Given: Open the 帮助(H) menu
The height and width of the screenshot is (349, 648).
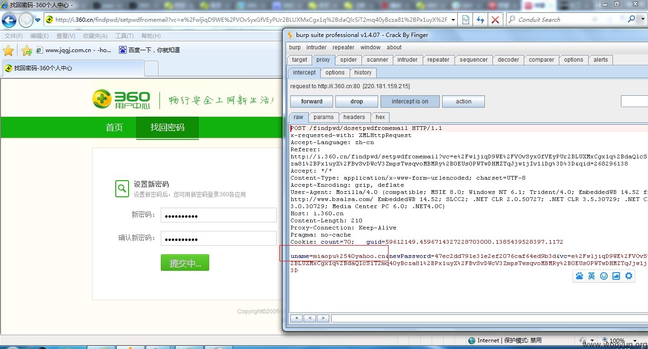Looking at the screenshot, I should [151, 36].
